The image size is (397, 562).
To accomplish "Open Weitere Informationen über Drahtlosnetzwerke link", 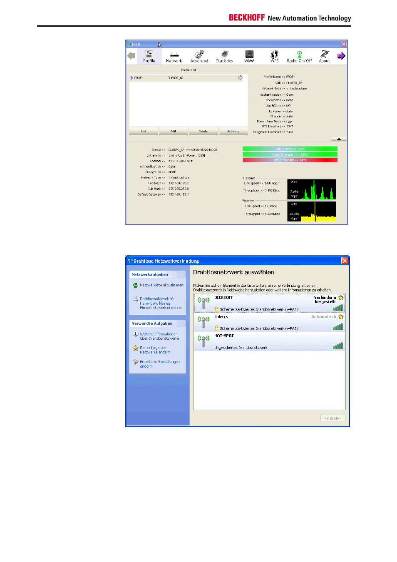I will (159, 336).
